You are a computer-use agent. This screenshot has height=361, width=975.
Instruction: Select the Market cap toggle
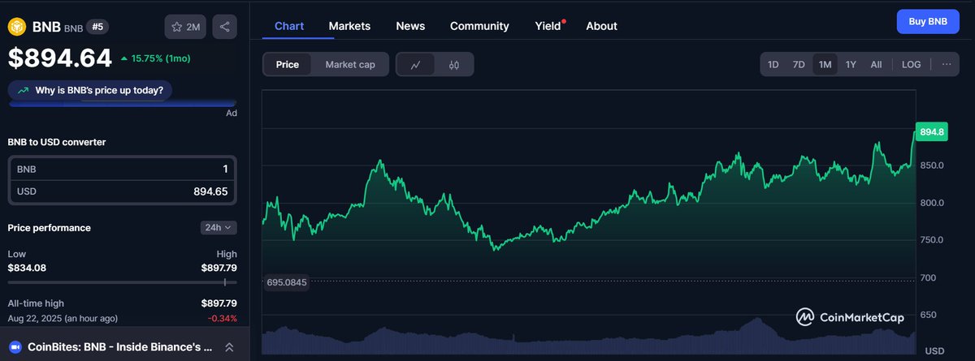tap(350, 64)
